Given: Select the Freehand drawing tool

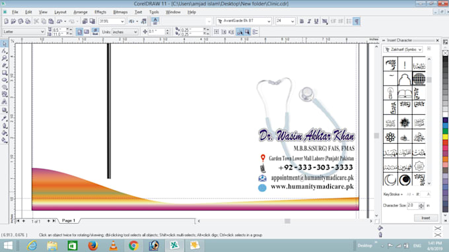Looking at the screenshot, I should tap(5, 65).
